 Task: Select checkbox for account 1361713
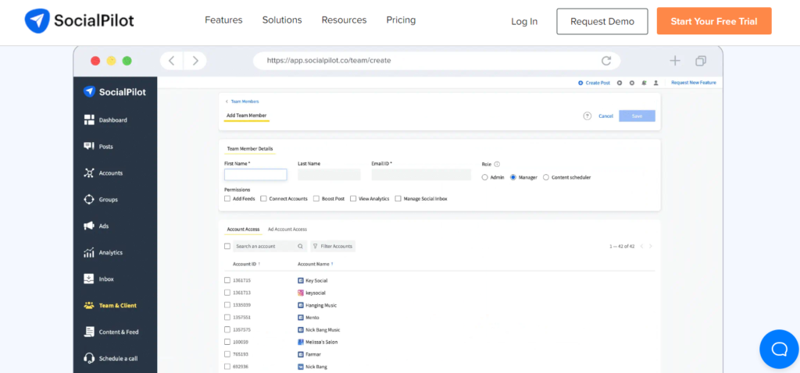[x=227, y=293]
